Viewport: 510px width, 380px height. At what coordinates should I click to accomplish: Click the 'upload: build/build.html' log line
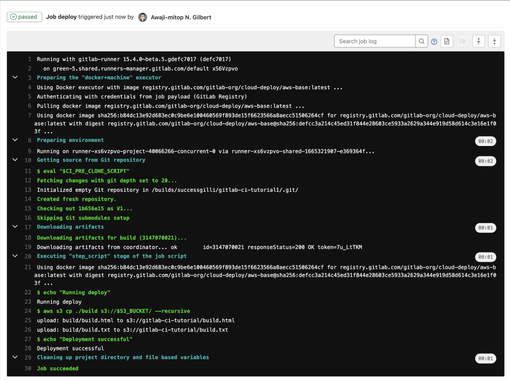pos(136,320)
